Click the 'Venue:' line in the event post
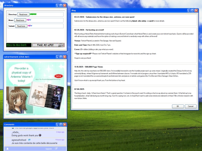 98,41
